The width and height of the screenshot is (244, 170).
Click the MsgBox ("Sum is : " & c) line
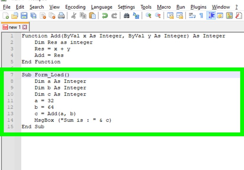tap(73, 120)
